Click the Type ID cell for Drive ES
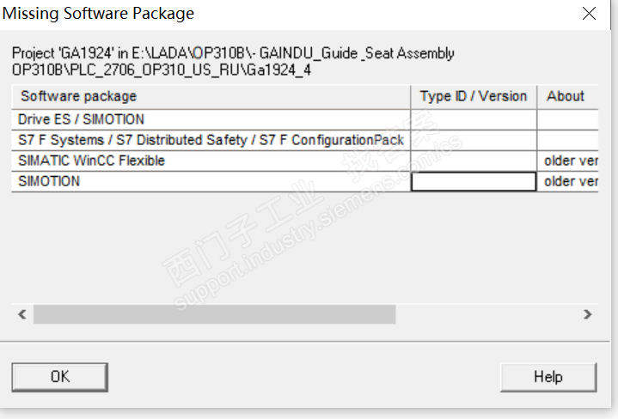The width and height of the screenshot is (618, 419). click(474, 119)
